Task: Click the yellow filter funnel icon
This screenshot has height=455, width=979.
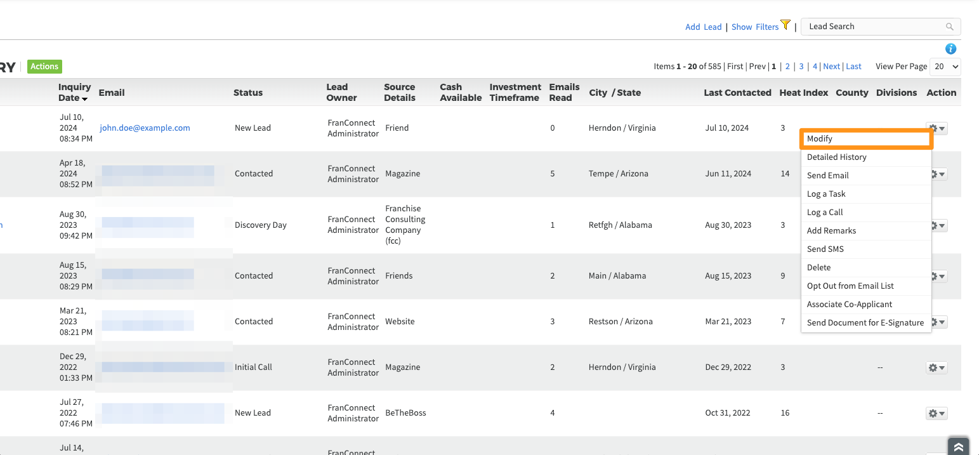Action: tap(785, 25)
